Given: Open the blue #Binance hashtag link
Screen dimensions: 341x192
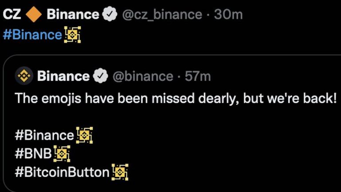Looking at the screenshot, I should pos(32,35).
